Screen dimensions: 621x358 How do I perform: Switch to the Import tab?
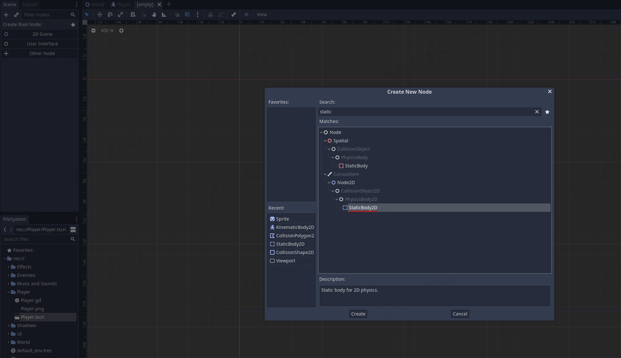coord(30,5)
